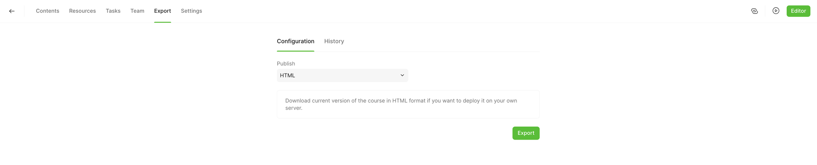Click the underline beneath Configuration tab
The width and height of the screenshot is (817, 165).
296,51
